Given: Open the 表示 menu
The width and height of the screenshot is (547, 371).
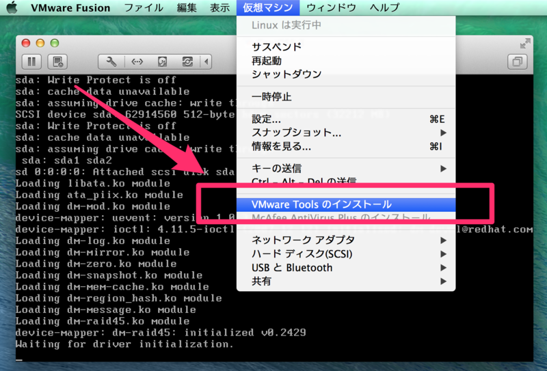Looking at the screenshot, I should click(219, 8).
